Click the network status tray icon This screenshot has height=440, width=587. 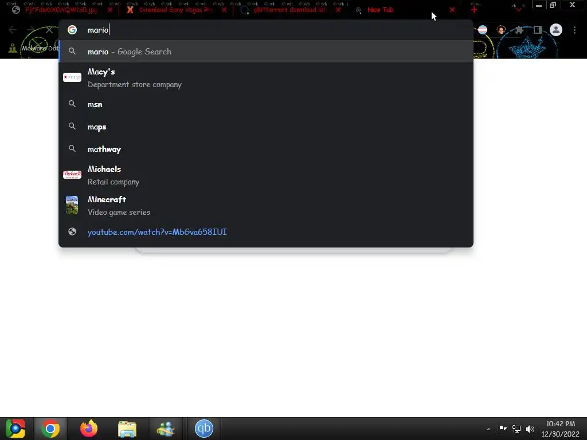pos(516,429)
